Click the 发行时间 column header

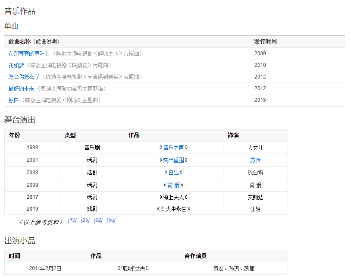[x=265, y=42]
